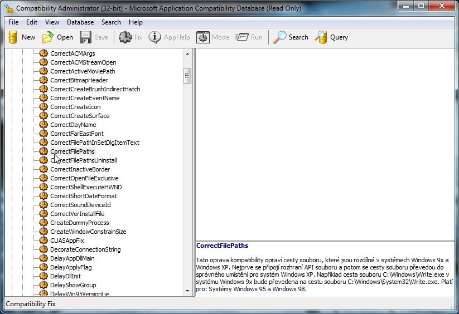This screenshot has width=459, height=314.
Task: Click the Query toolbar icon
Action: point(321,37)
